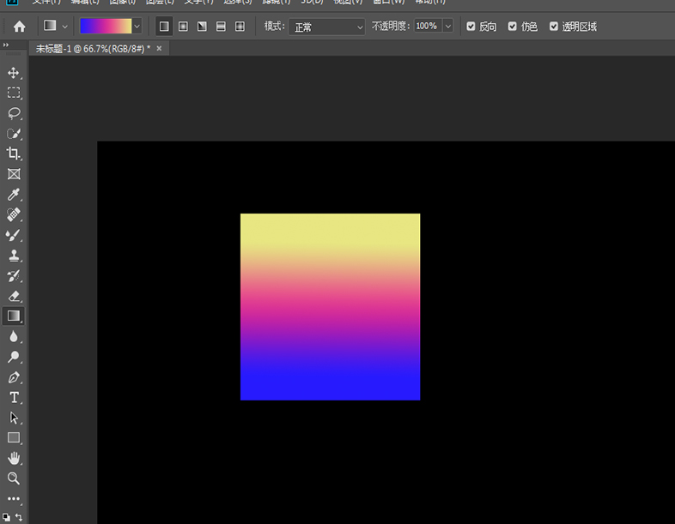The width and height of the screenshot is (675, 524).
Task: Switch to the Pen tool
Action: pos(14,377)
